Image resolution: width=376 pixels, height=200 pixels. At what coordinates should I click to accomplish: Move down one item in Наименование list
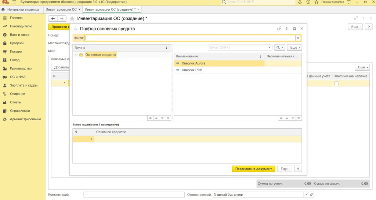(x=293, y=118)
